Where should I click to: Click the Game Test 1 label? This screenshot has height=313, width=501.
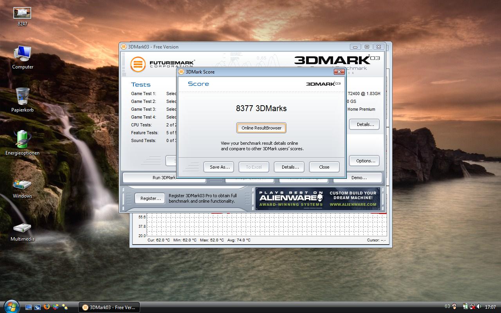click(144, 94)
